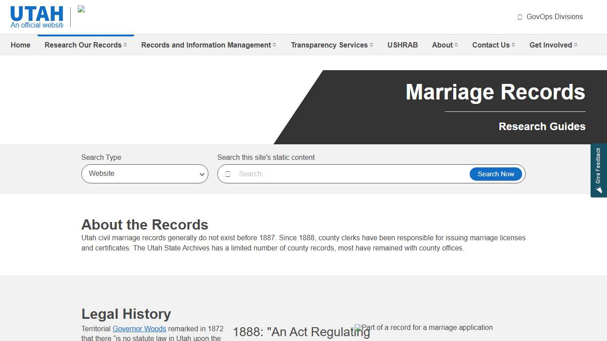The height and width of the screenshot is (341, 607).
Task: Select Home in the navigation bar
Action: (x=20, y=45)
